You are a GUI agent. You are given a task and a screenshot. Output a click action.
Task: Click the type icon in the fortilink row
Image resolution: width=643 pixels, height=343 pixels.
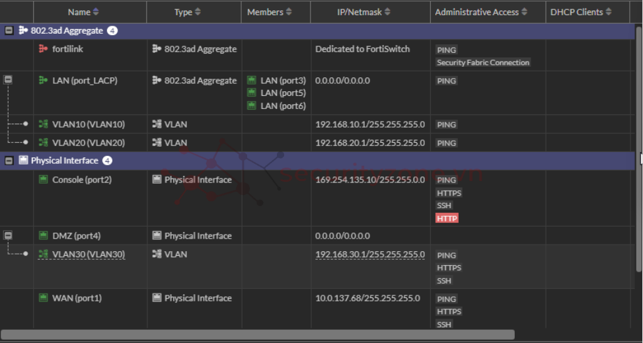click(157, 49)
